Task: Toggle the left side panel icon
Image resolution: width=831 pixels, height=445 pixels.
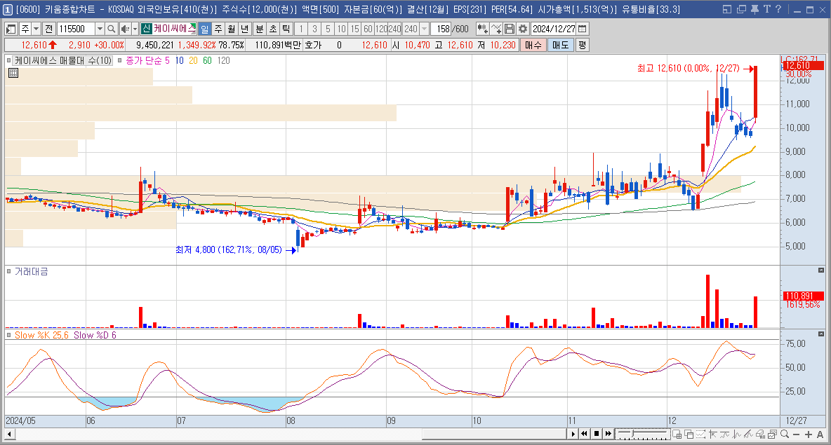Action: 11,29
